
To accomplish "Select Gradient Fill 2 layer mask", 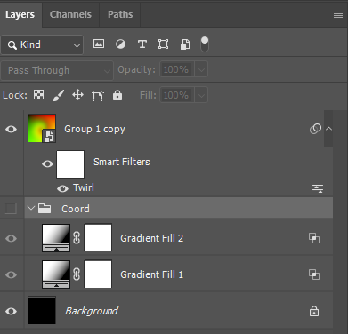I will [x=98, y=238].
